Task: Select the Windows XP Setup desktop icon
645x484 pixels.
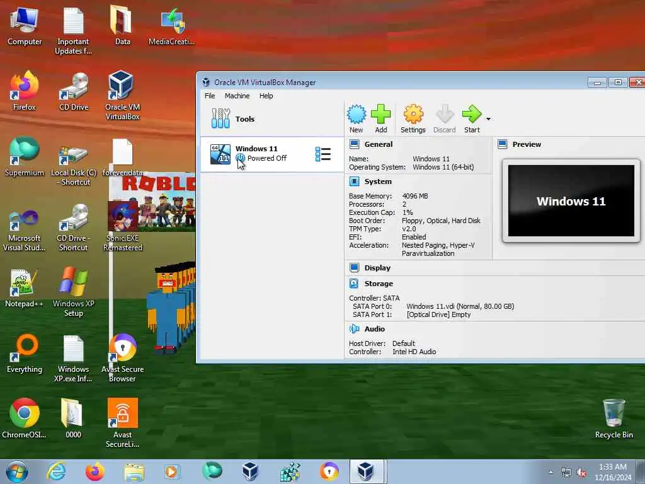Action: pos(73,292)
